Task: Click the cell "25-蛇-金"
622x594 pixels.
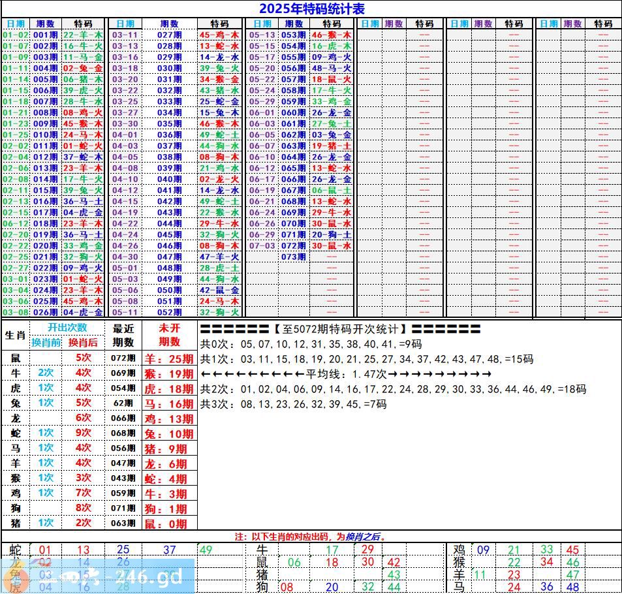Action: [x=219, y=102]
